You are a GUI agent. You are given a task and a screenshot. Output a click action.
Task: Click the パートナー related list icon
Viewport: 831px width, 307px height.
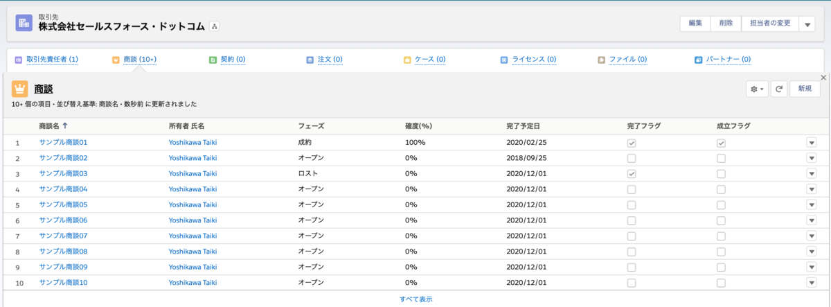[698, 60]
